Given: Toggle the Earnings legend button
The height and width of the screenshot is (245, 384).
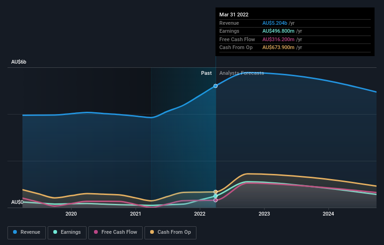Looking at the screenshot, I should (67, 232).
